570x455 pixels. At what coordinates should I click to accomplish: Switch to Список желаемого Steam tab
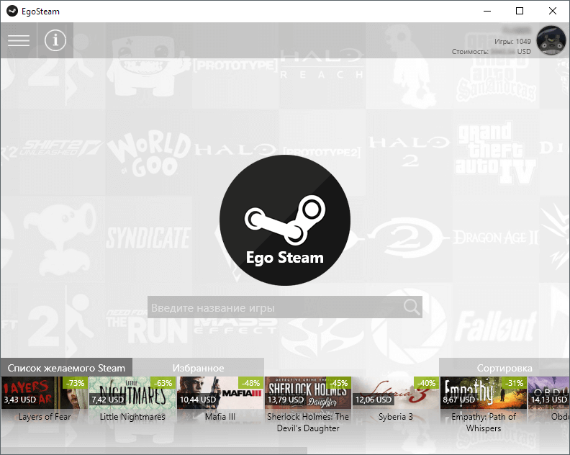[x=66, y=368]
